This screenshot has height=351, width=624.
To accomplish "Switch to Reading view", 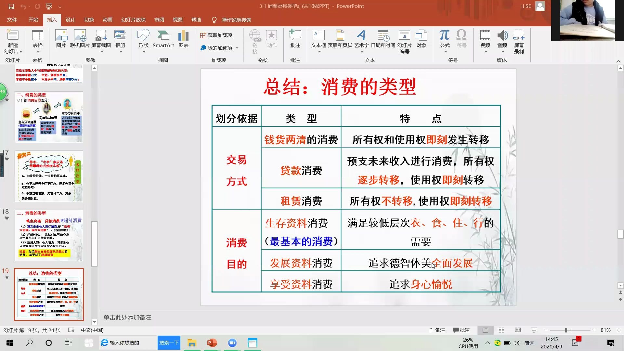I will coord(518,330).
